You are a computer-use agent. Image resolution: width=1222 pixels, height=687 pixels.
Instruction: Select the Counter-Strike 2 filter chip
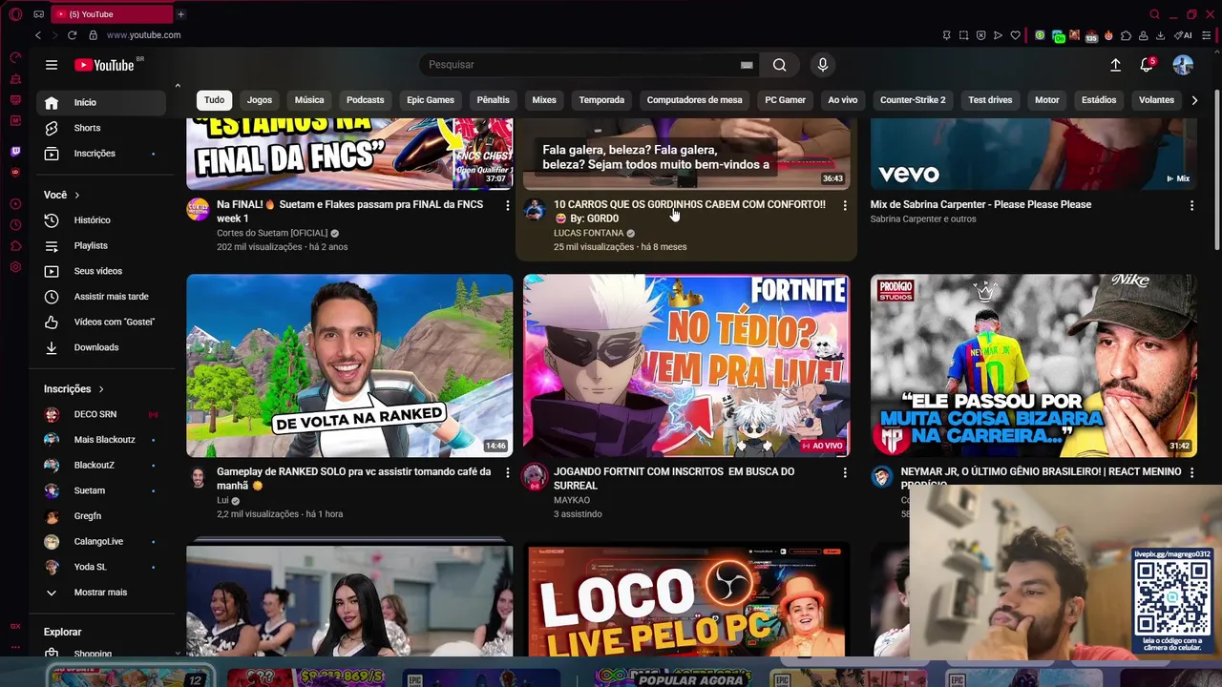[913, 100]
